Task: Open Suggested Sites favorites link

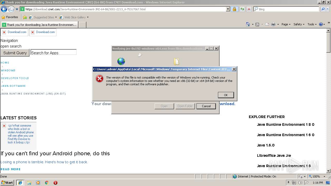Action: (x=43, y=17)
